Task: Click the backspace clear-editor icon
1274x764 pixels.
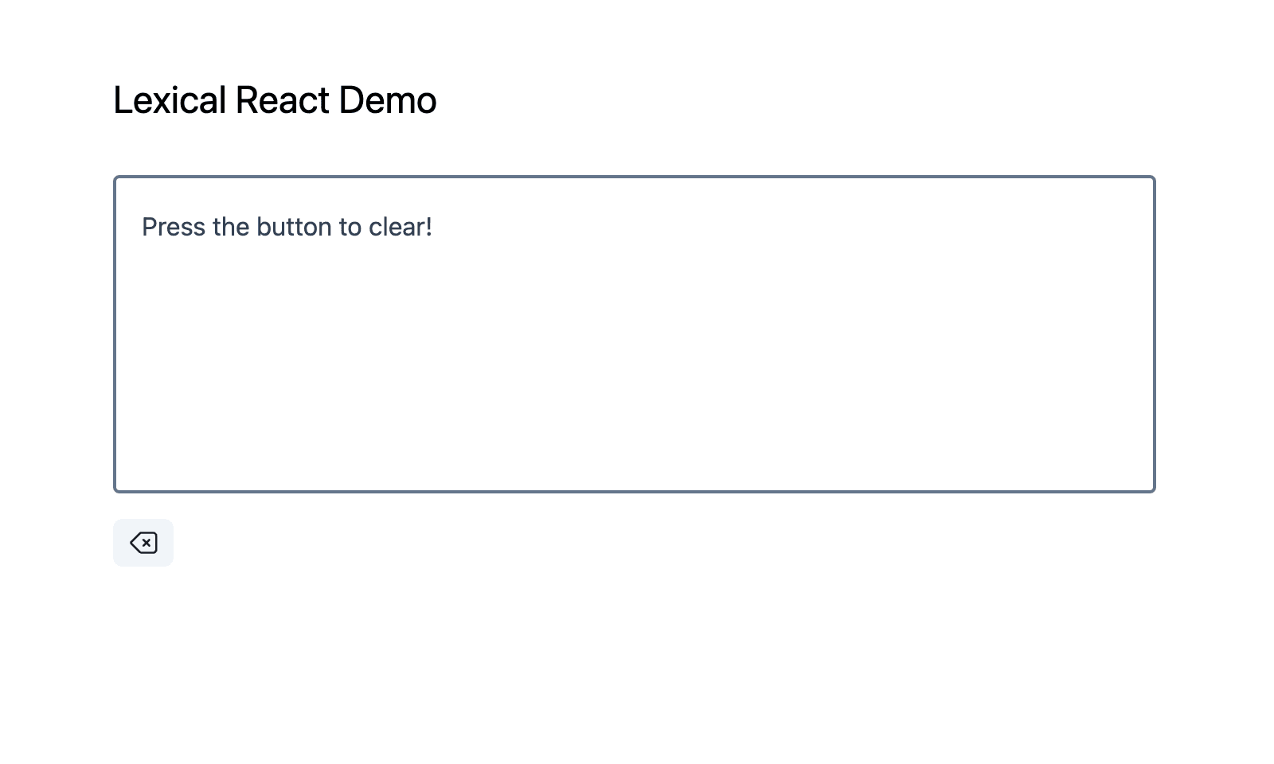Action: pyautogui.click(x=143, y=543)
